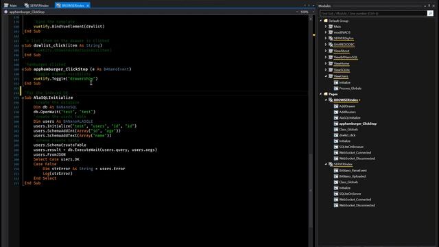The width and height of the screenshot is (439, 247).
Task: Switch to the Main editor tab
Action: point(10,5)
